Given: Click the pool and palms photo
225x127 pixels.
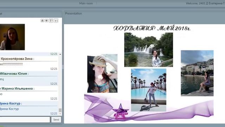Looking at the screenshot, I should click(149, 90).
